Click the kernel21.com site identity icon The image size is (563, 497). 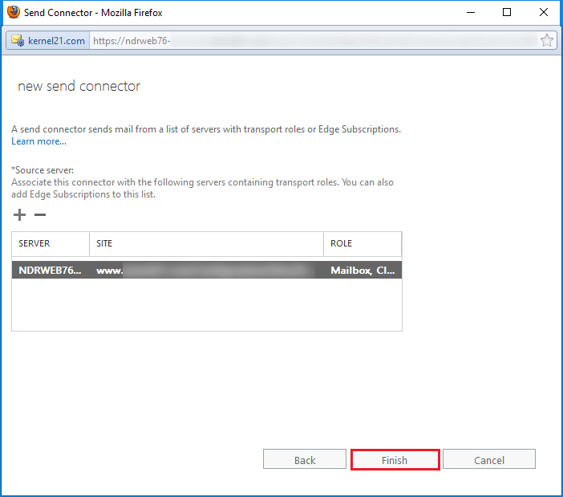click(x=17, y=41)
